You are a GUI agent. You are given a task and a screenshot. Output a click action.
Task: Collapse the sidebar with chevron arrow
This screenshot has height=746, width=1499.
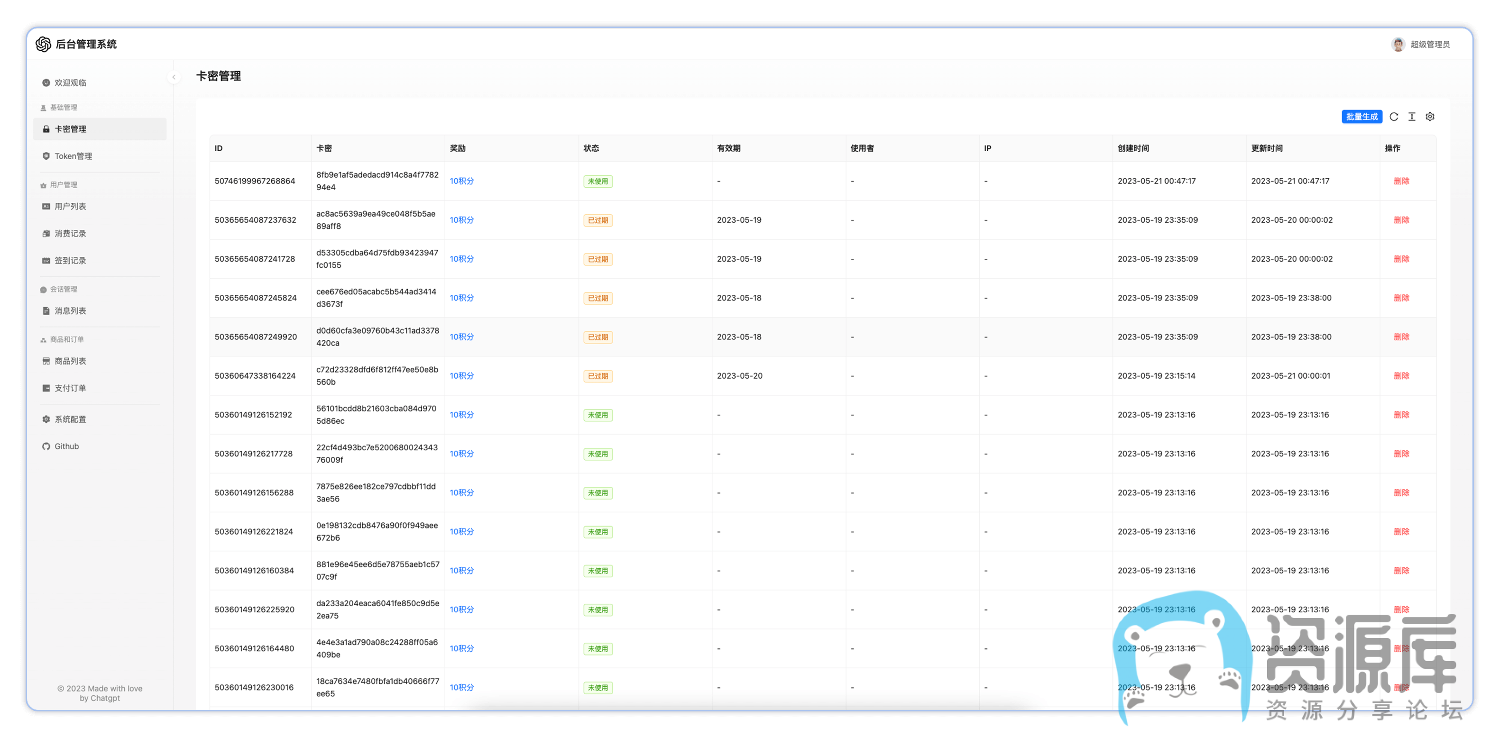coord(174,77)
